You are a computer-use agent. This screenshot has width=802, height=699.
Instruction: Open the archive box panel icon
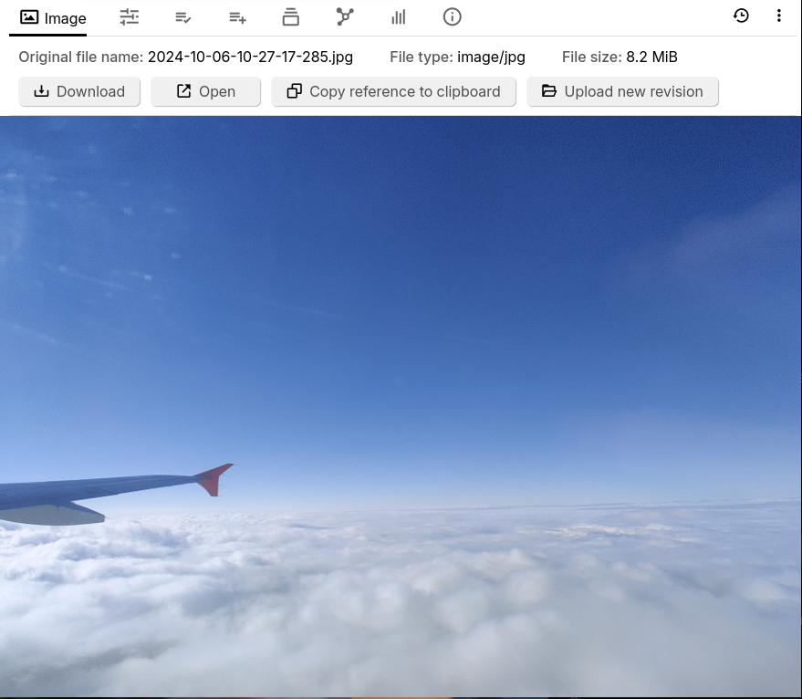290,16
